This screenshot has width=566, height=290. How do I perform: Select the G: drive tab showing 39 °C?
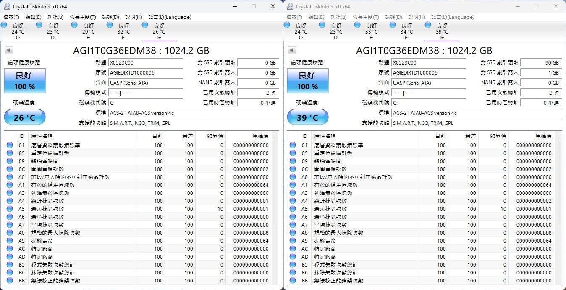[x=442, y=31]
